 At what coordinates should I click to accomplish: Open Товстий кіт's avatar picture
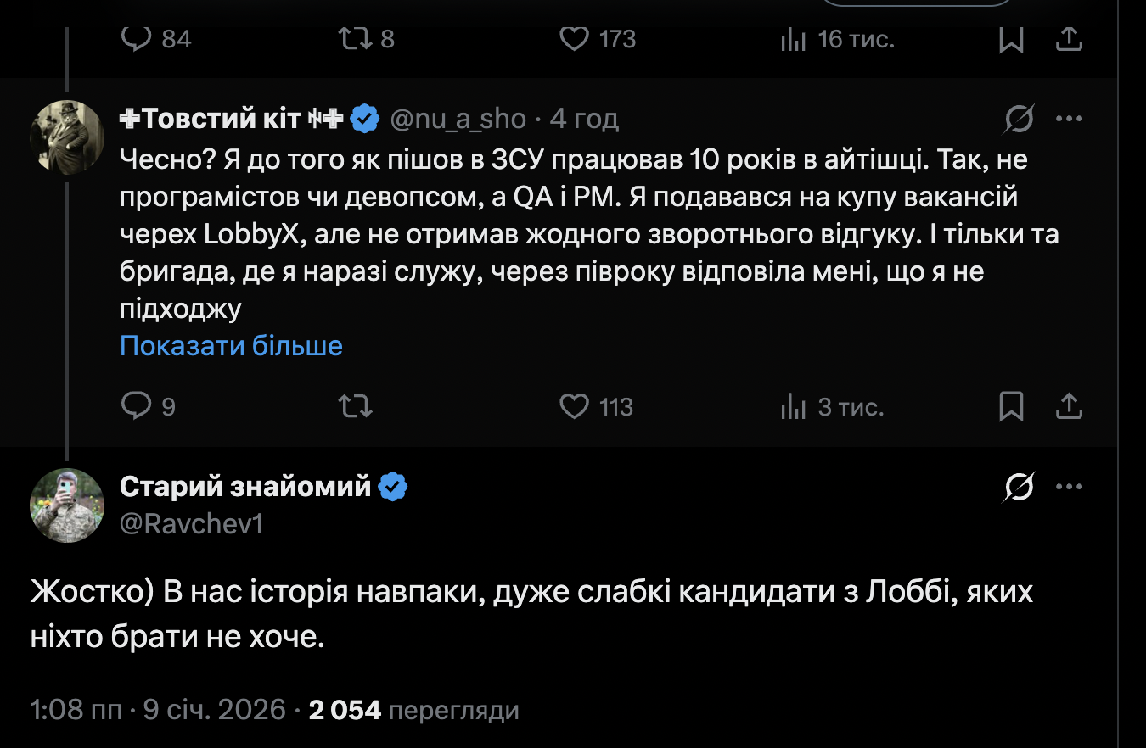point(66,137)
